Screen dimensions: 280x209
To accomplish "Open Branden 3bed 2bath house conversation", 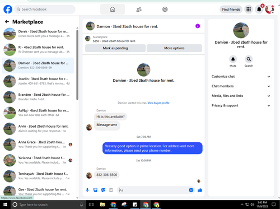I will pyautogui.click(x=38, y=97).
